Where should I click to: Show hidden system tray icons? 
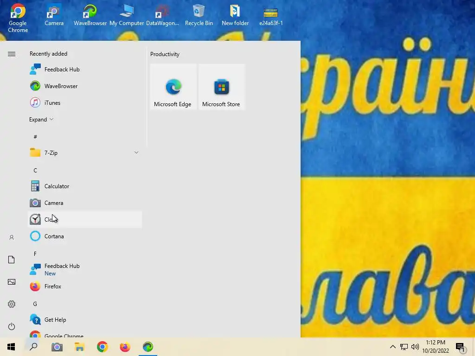(392, 347)
